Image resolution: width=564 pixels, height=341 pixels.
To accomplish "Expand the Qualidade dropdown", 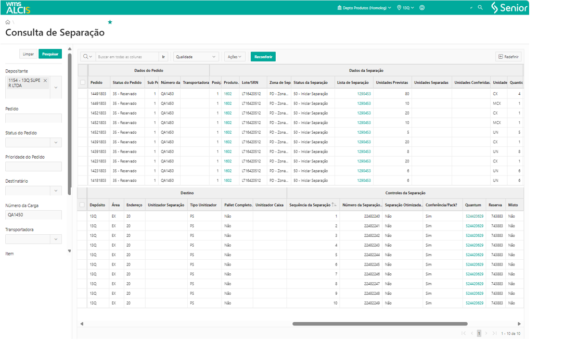I will click(x=196, y=57).
